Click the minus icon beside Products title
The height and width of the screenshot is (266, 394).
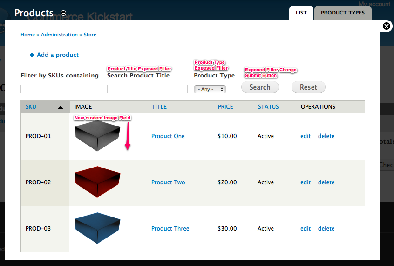[x=63, y=13]
